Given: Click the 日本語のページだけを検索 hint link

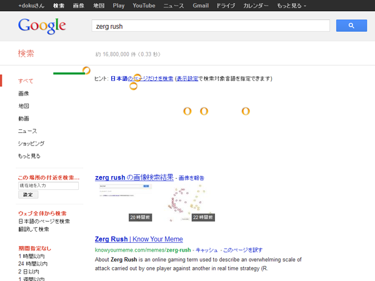Looking at the screenshot, I should coord(142,79).
